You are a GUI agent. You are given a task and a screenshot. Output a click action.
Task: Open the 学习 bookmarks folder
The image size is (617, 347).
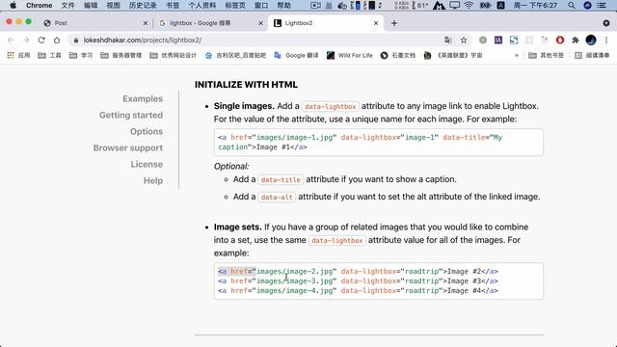pyautogui.click(x=81, y=56)
